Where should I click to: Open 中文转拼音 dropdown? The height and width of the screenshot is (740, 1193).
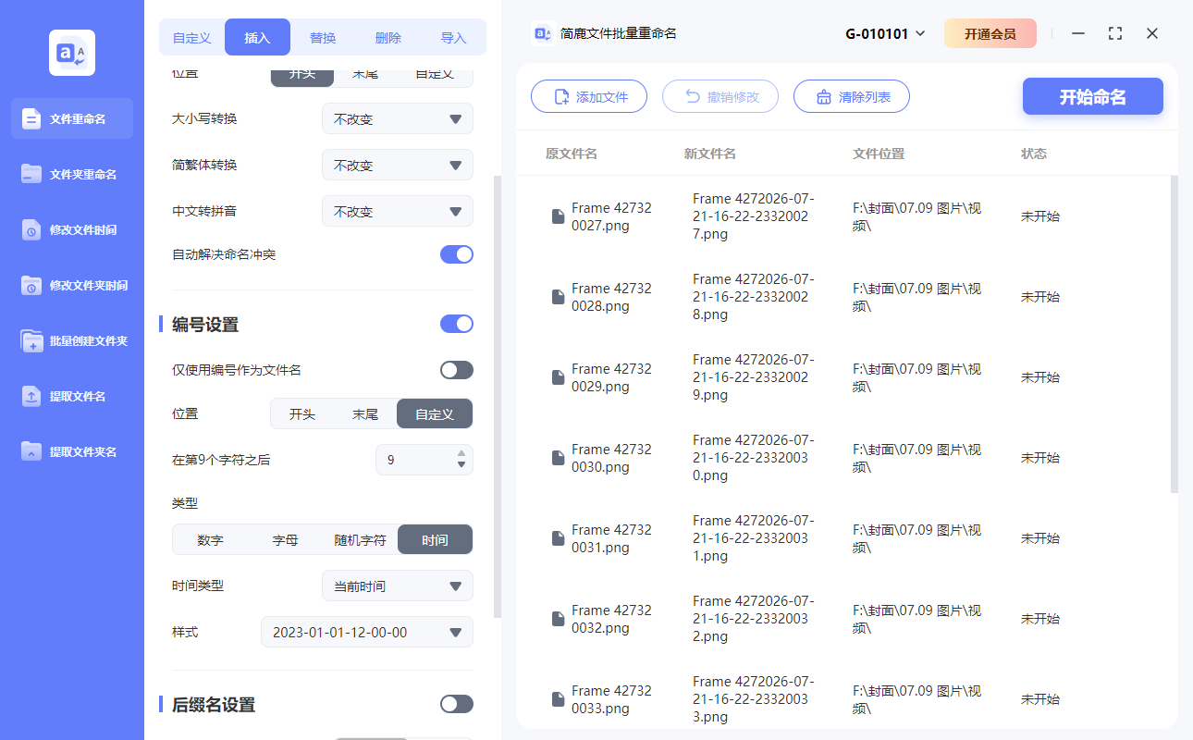pyautogui.click(x=398, y=211)
